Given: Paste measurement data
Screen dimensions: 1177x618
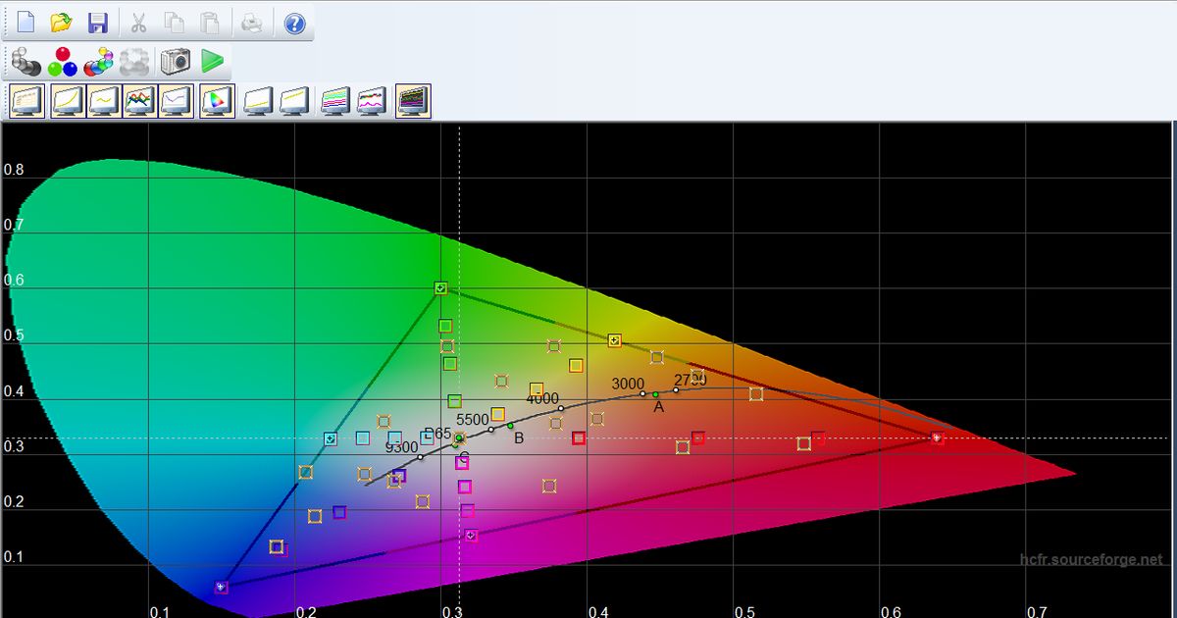Looking at the screenshot, I should pos(209,22).
